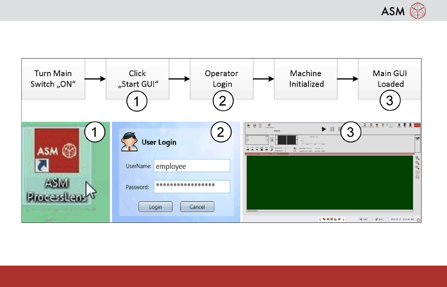Click the left orange page arrow

coord(320,219)
